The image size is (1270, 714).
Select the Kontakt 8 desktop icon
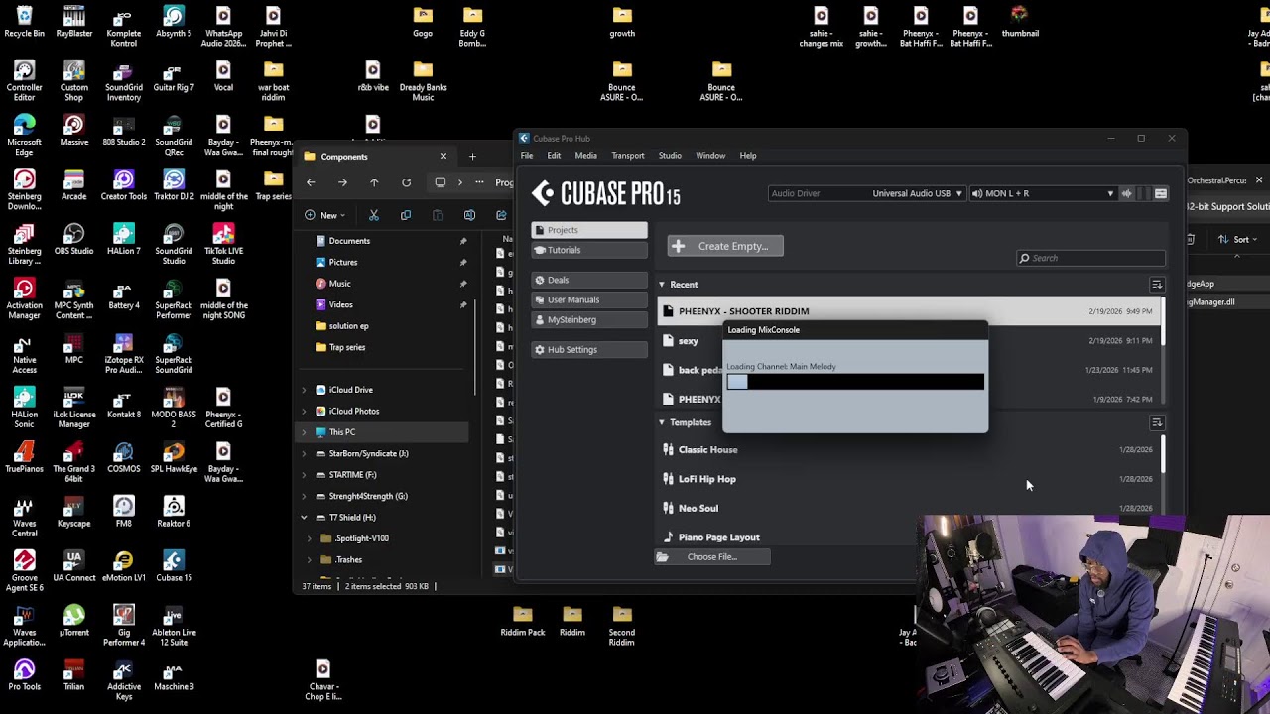point(124,403)
